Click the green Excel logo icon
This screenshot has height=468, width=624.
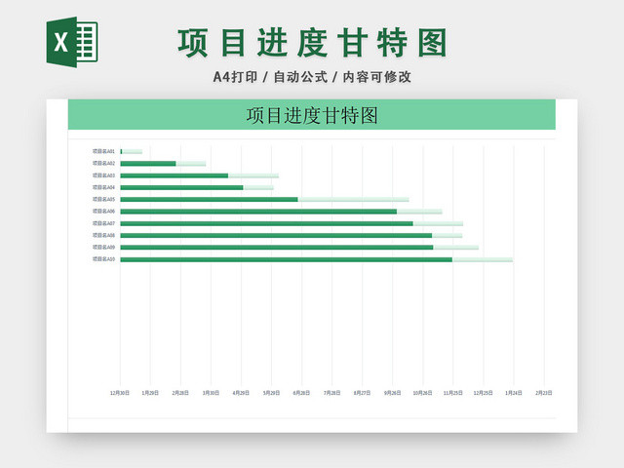72,42
